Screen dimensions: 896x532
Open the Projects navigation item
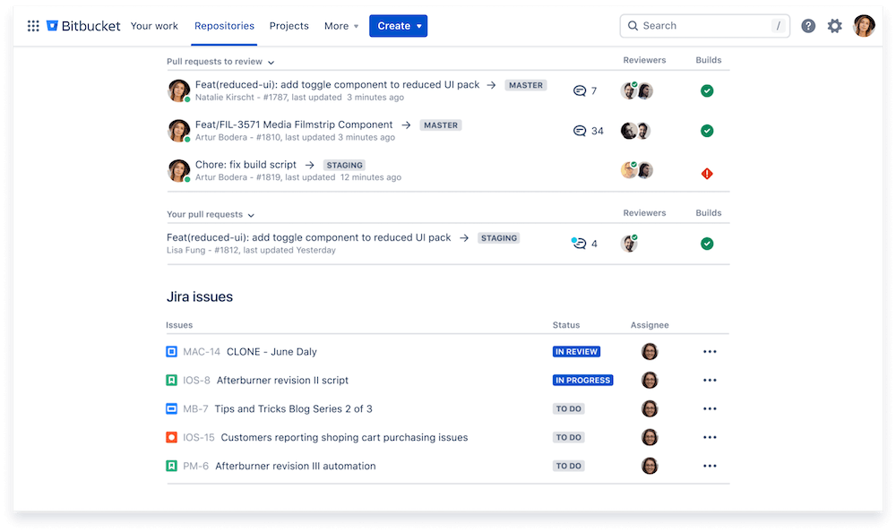coord(289,26)
